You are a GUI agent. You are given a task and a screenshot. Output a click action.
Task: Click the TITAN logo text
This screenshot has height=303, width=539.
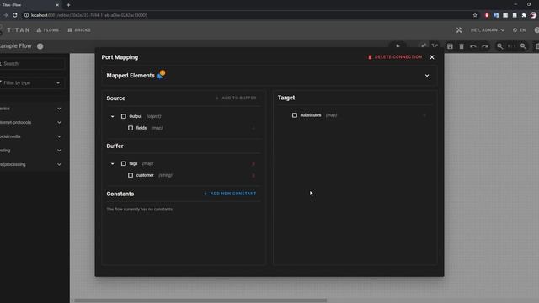point(19,30)
